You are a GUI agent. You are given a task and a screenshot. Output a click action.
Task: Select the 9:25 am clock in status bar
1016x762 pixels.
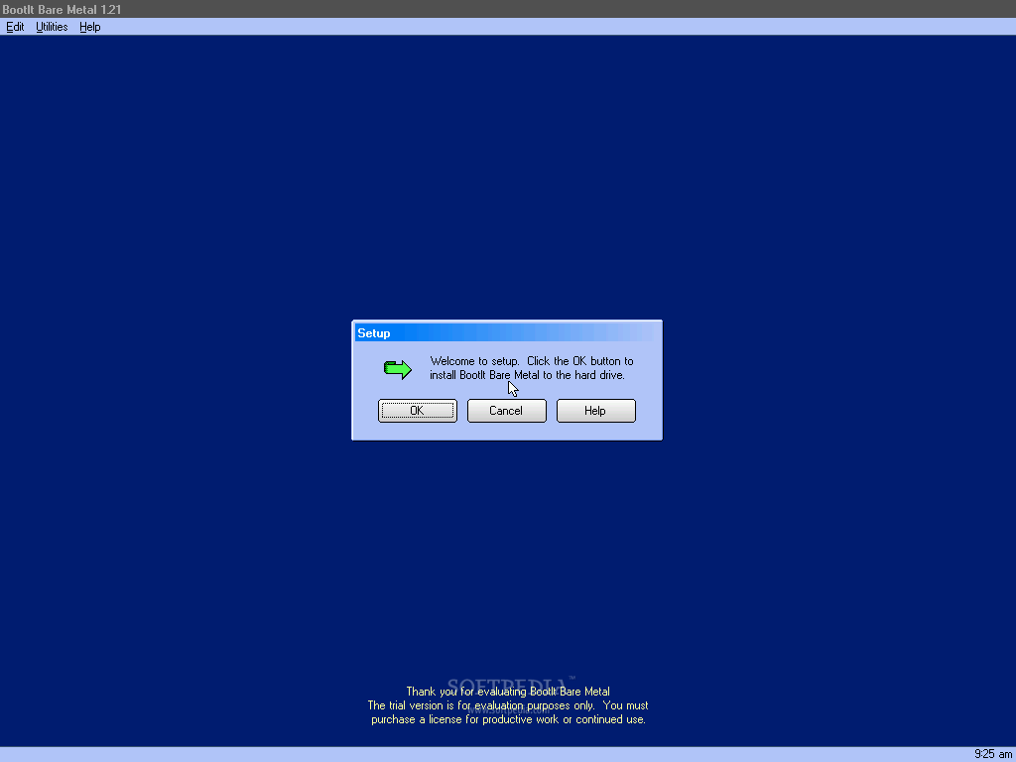992,754
